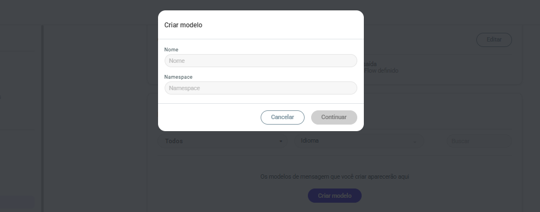
Task: Click the grey Continuar button
Action: (x=334, y=117)
